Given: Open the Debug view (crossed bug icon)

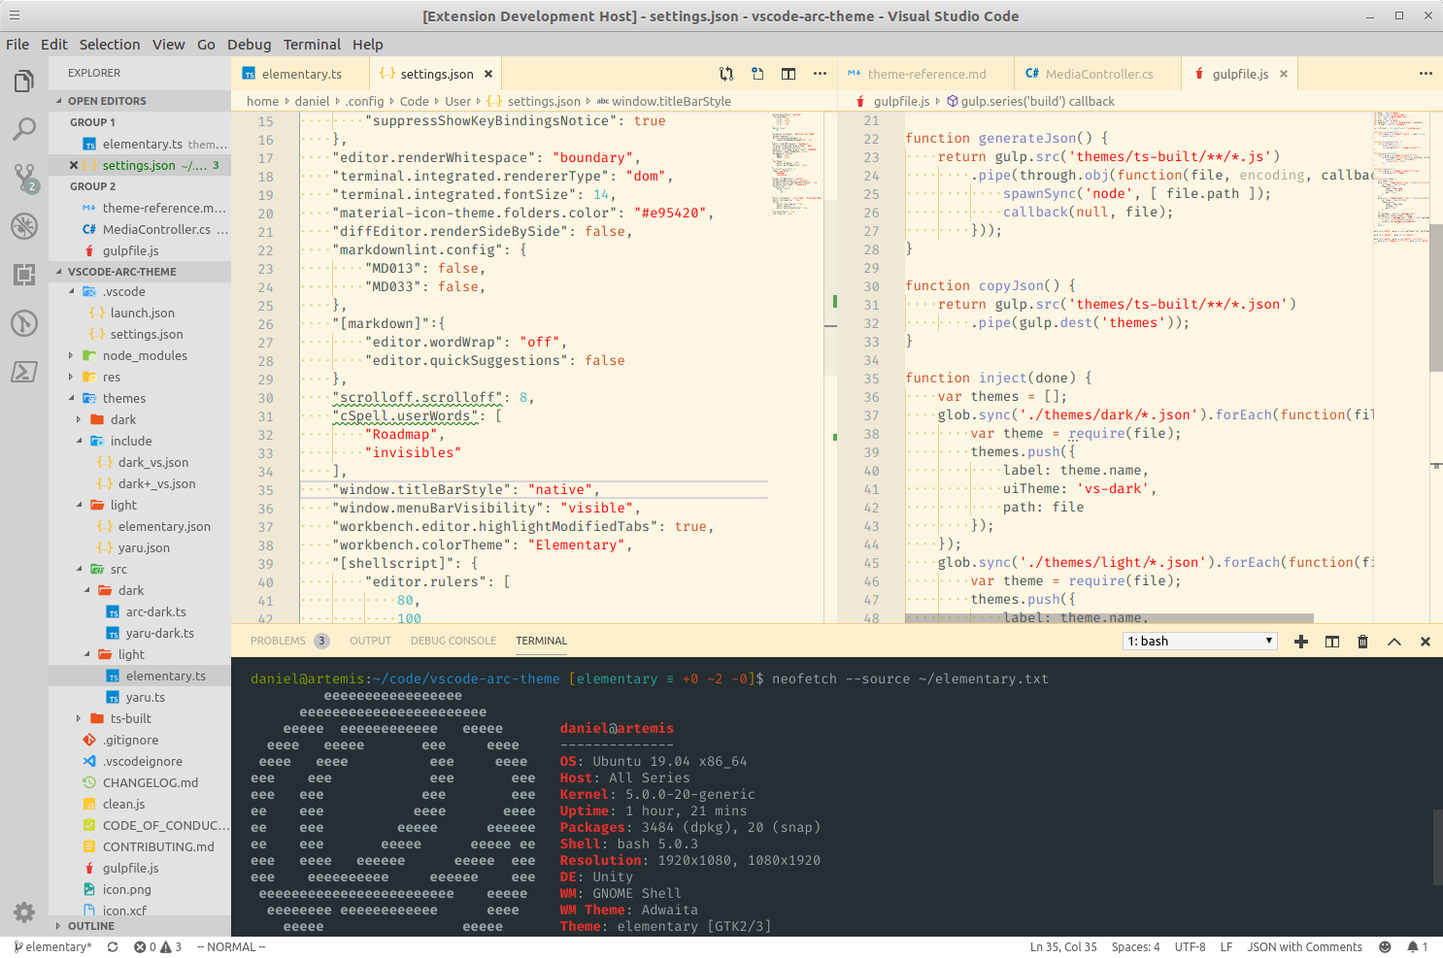Looking at the screenshot, I should [x=24, y=226].
